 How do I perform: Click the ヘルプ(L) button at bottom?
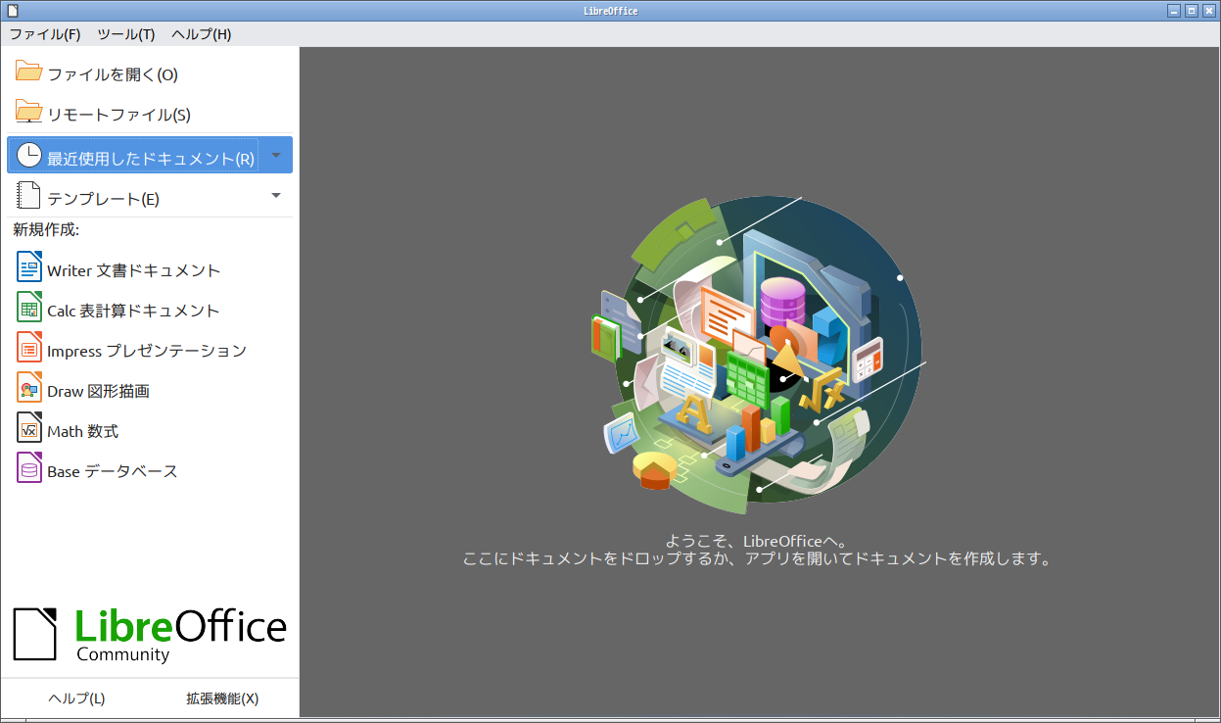[x=76, y=699]
